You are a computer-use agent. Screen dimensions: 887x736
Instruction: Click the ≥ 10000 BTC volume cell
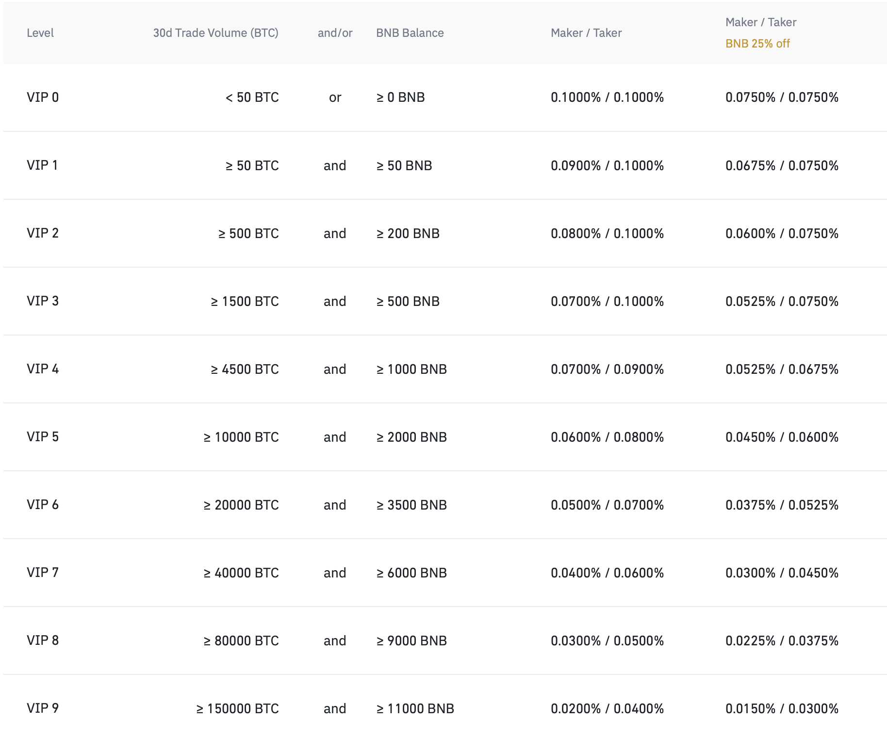click(241, 437)
